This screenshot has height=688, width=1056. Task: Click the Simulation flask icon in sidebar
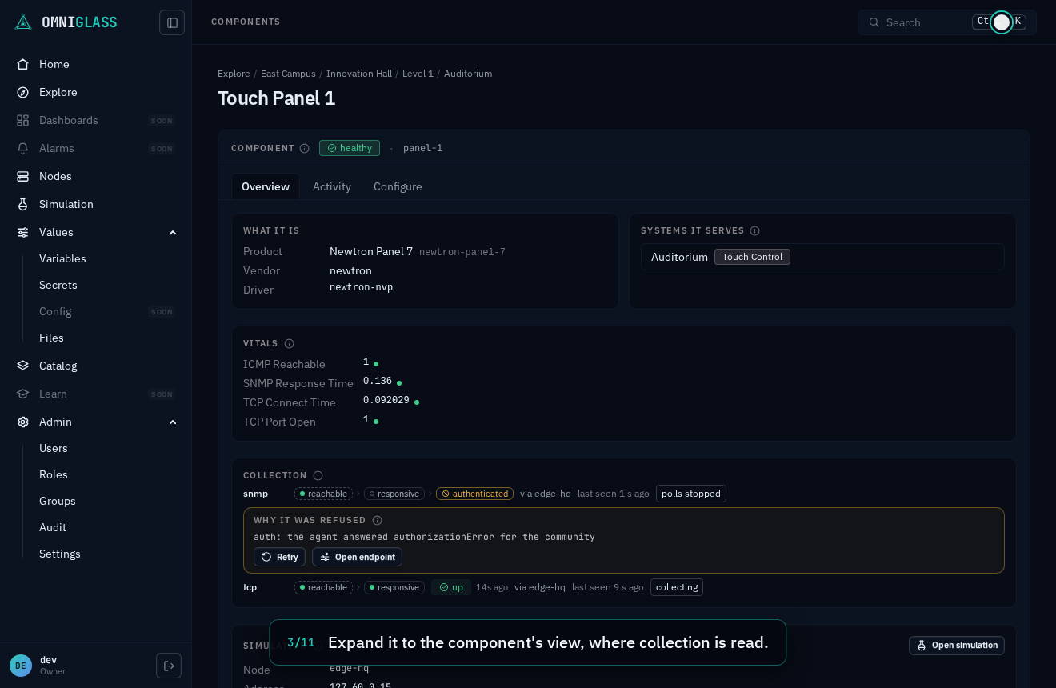point(23,204)
